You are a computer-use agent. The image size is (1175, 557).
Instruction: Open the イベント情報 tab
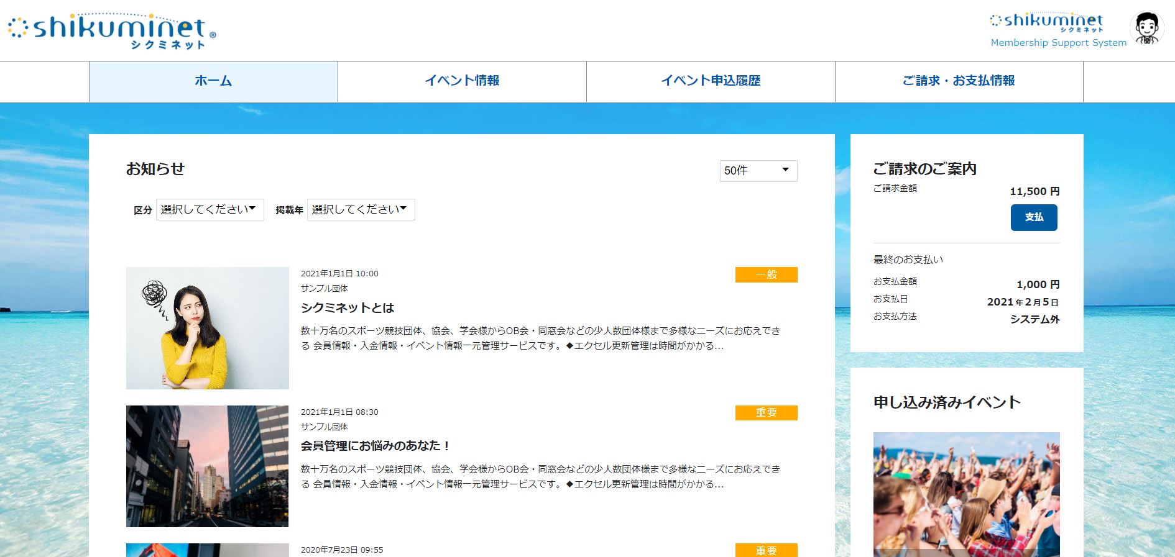point(462,81)
